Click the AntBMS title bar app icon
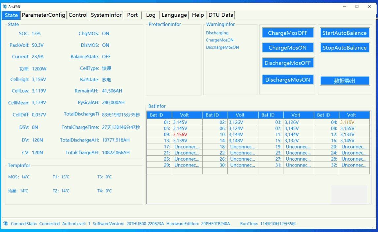The image size is (378, 232). point(5,6)
